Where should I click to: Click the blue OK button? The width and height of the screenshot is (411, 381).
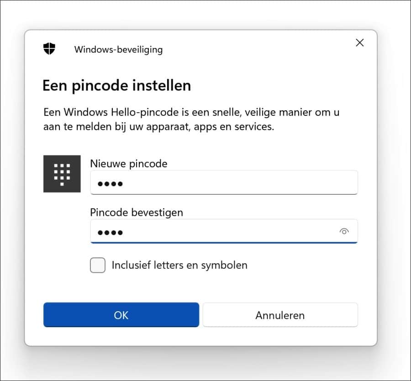pyautogui.click(x=121, y=315)
